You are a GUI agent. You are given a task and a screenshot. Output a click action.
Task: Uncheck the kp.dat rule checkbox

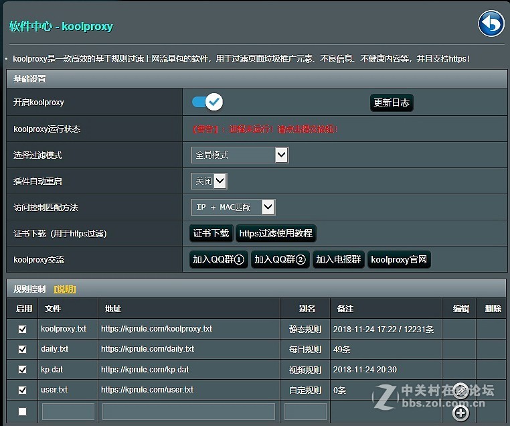click(x=23, y=370)
